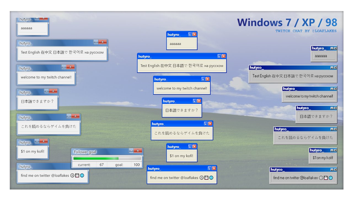Minimize the Follower goal window

(131, 151)
